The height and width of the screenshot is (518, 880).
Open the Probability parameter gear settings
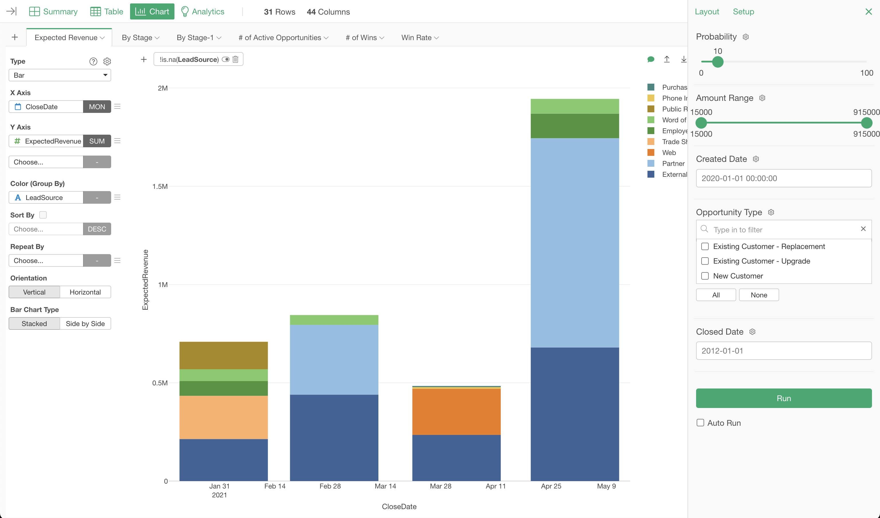point(746,37)
